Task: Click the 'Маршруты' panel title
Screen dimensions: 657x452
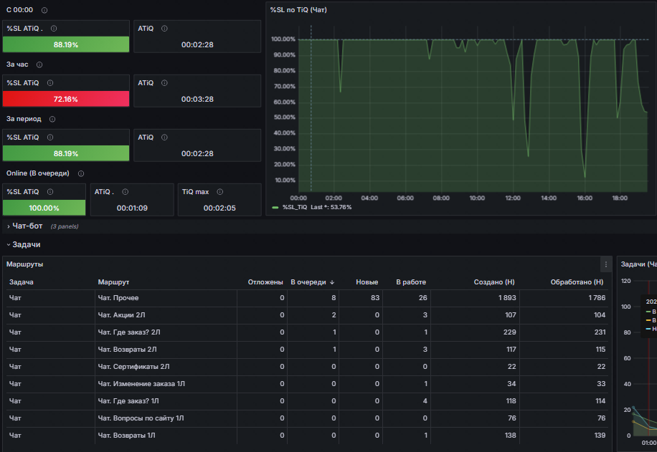Action: pos(24,264)
